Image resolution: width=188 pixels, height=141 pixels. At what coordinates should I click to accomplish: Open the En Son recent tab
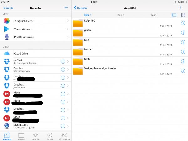(x=50, y=136)
